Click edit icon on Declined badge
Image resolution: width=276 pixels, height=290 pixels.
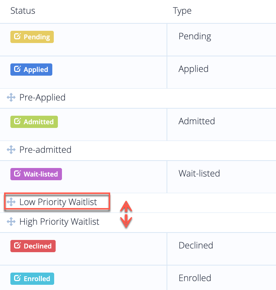(17, 245)
